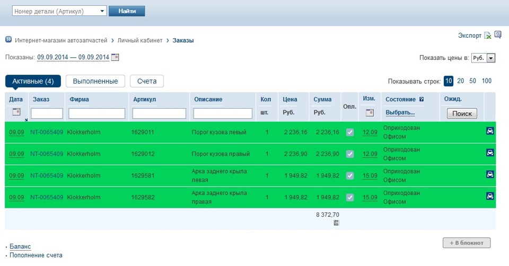This screenshot has width=509, height=266.
Task: Click the + В блокнот button
Action: tap(467, 243)
